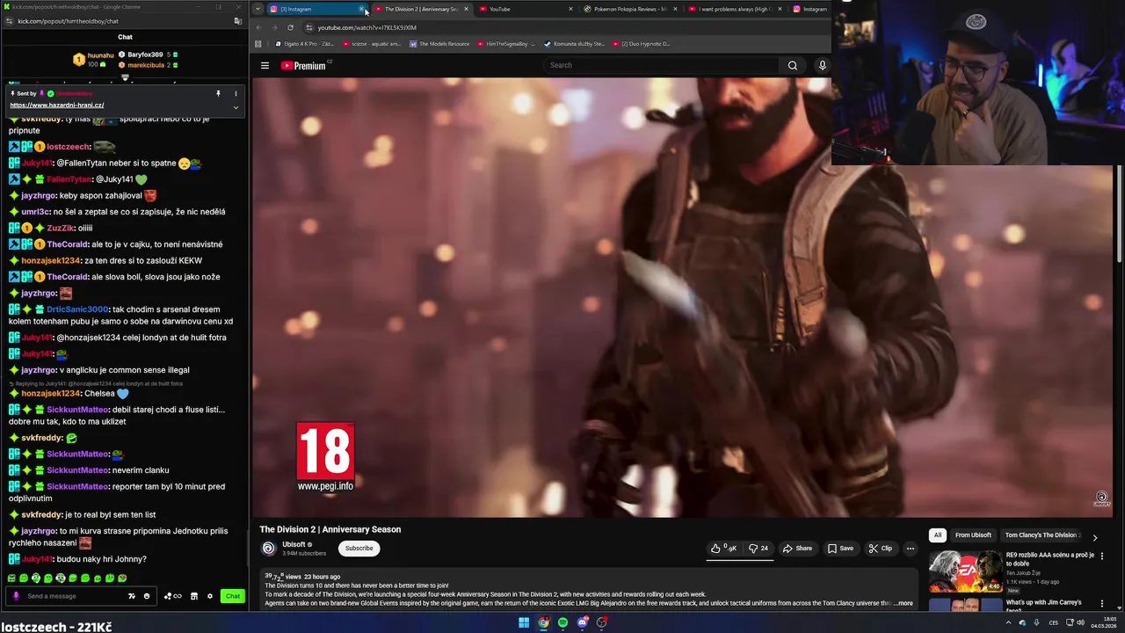The image size is (1125, 633).
Task: Select the From Ubisoft filter chip
Action: (x=973, y=535)
